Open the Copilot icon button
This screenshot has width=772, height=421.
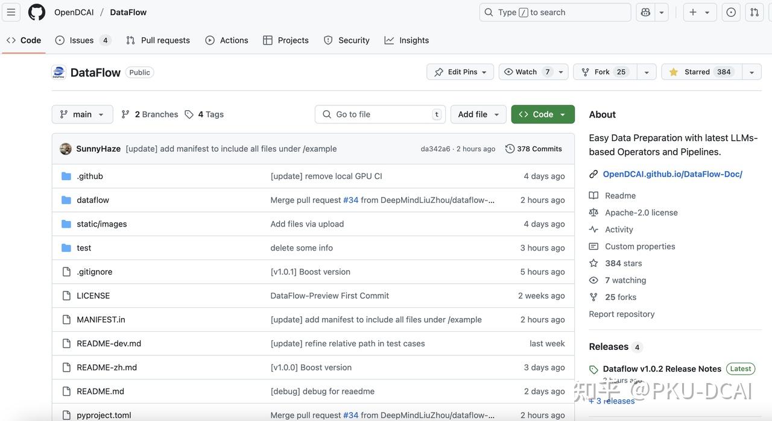point(645,12)
